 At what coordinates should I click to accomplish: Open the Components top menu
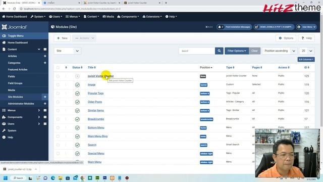coord(128,17)
